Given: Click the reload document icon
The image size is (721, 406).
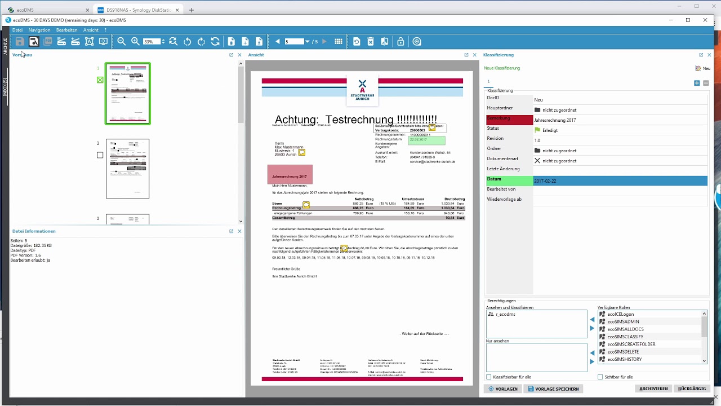Looking at the screenshot, I should click(x=357, y=42).
